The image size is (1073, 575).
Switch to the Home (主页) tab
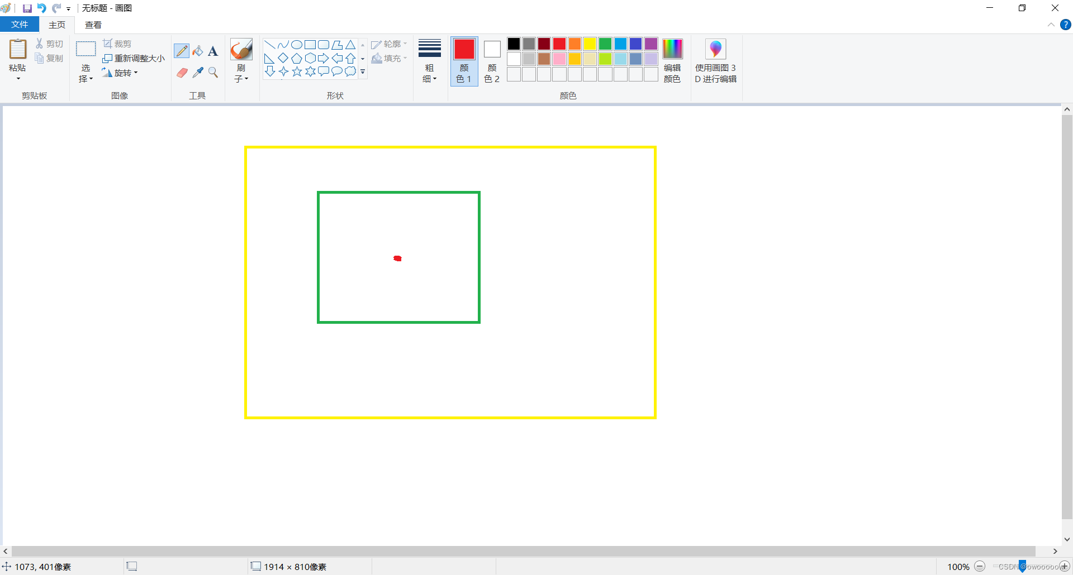[x=57, y=25]
